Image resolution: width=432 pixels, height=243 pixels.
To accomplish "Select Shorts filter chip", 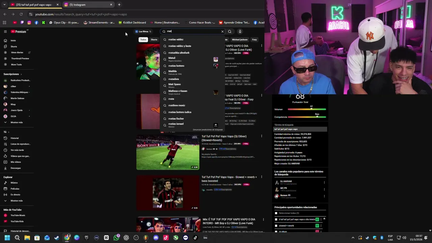I will (154, 39).
